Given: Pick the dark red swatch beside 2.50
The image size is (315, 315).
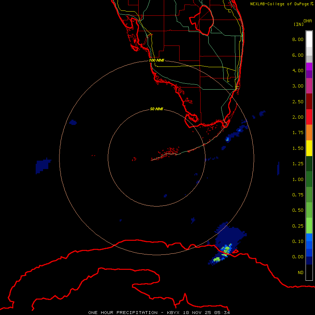Looking at the screenshot, I should tap(309, 101).
